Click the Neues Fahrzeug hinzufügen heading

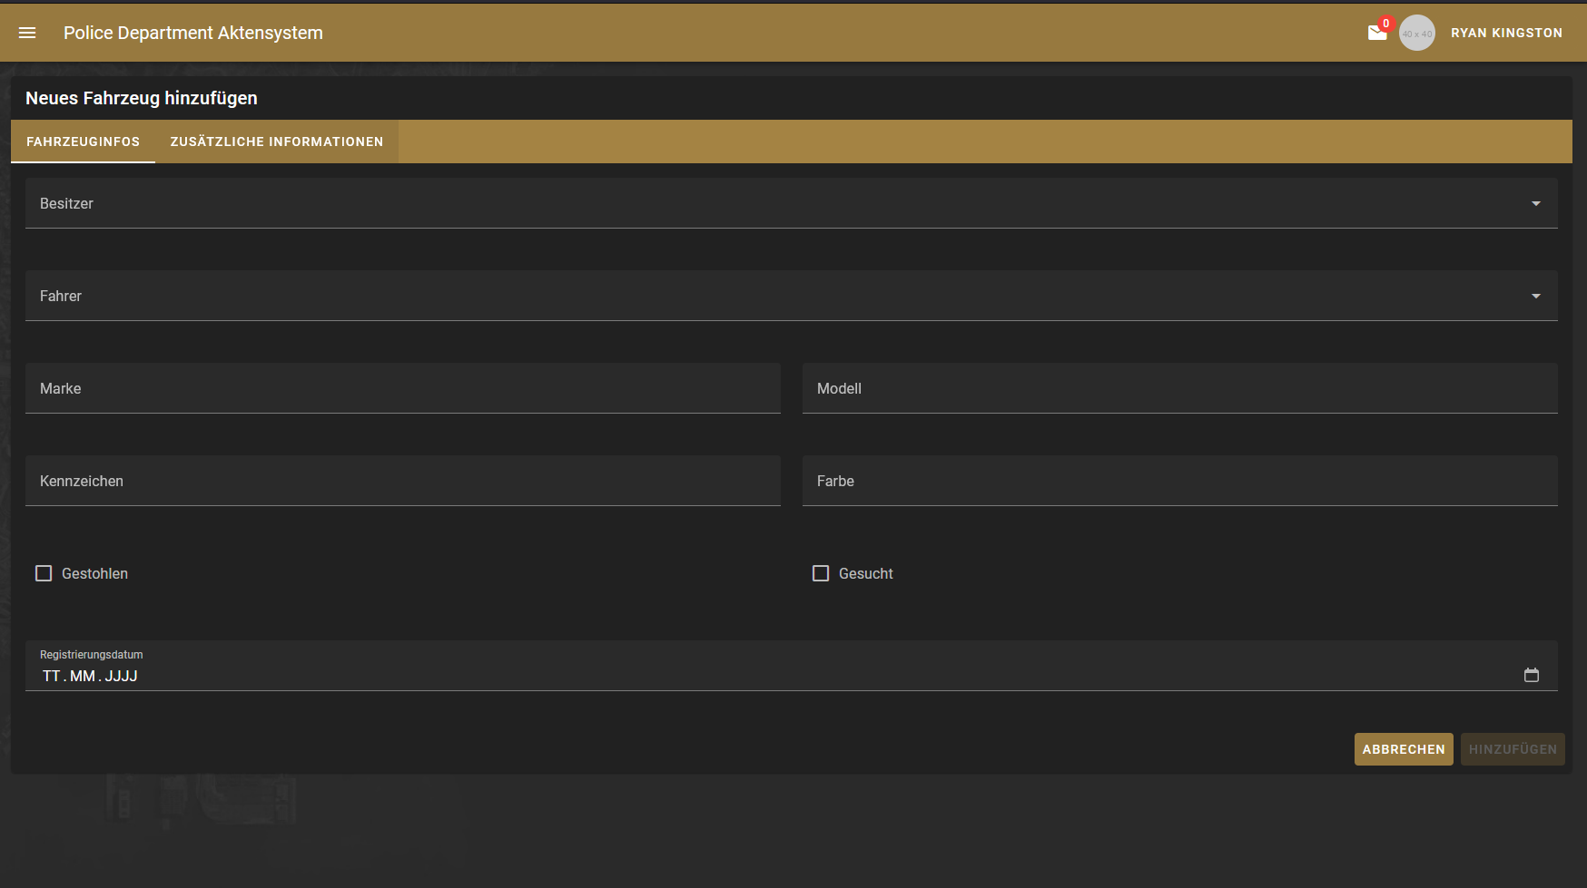(x=142, y=98)
